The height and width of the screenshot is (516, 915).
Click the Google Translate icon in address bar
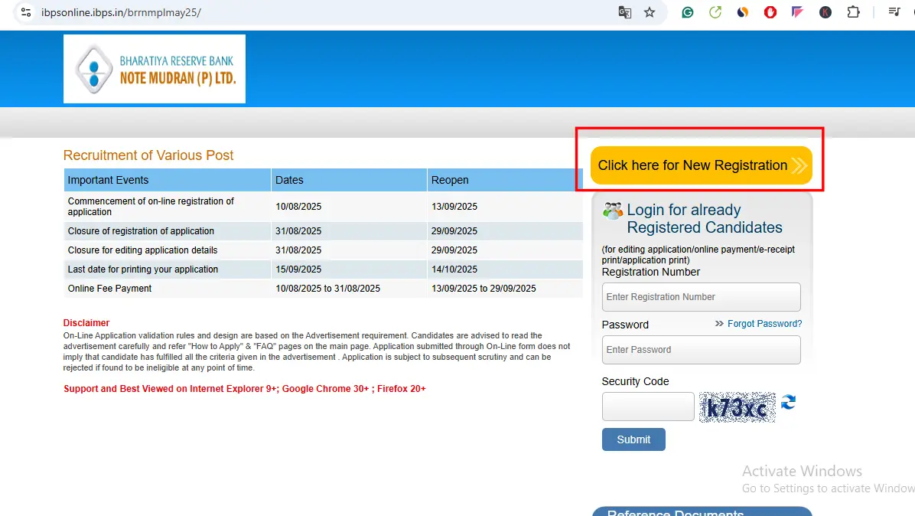click(625, 12)
